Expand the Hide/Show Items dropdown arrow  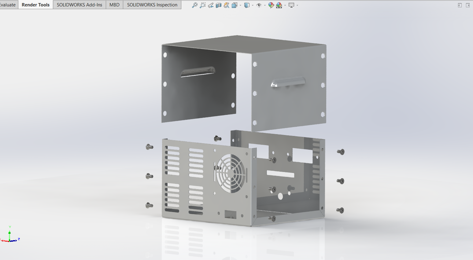click(x=265, y=5)
